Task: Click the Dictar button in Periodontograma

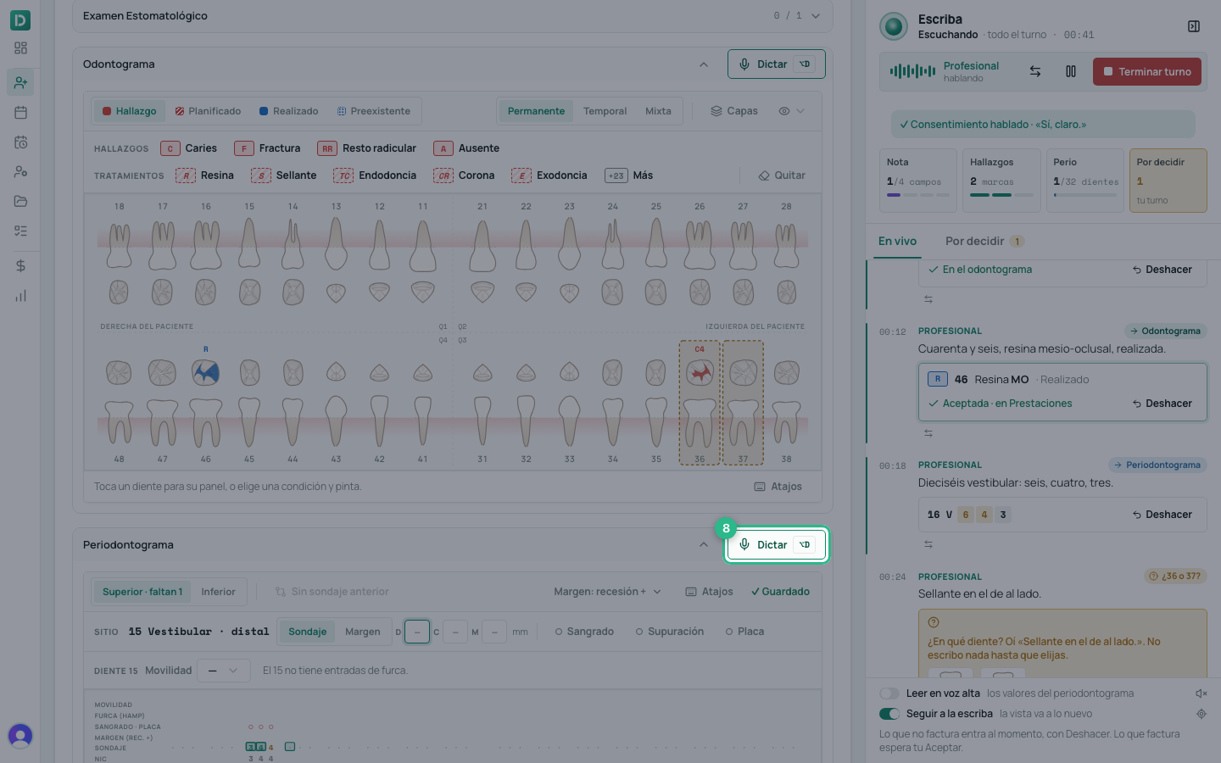Action: pos(776,545)
